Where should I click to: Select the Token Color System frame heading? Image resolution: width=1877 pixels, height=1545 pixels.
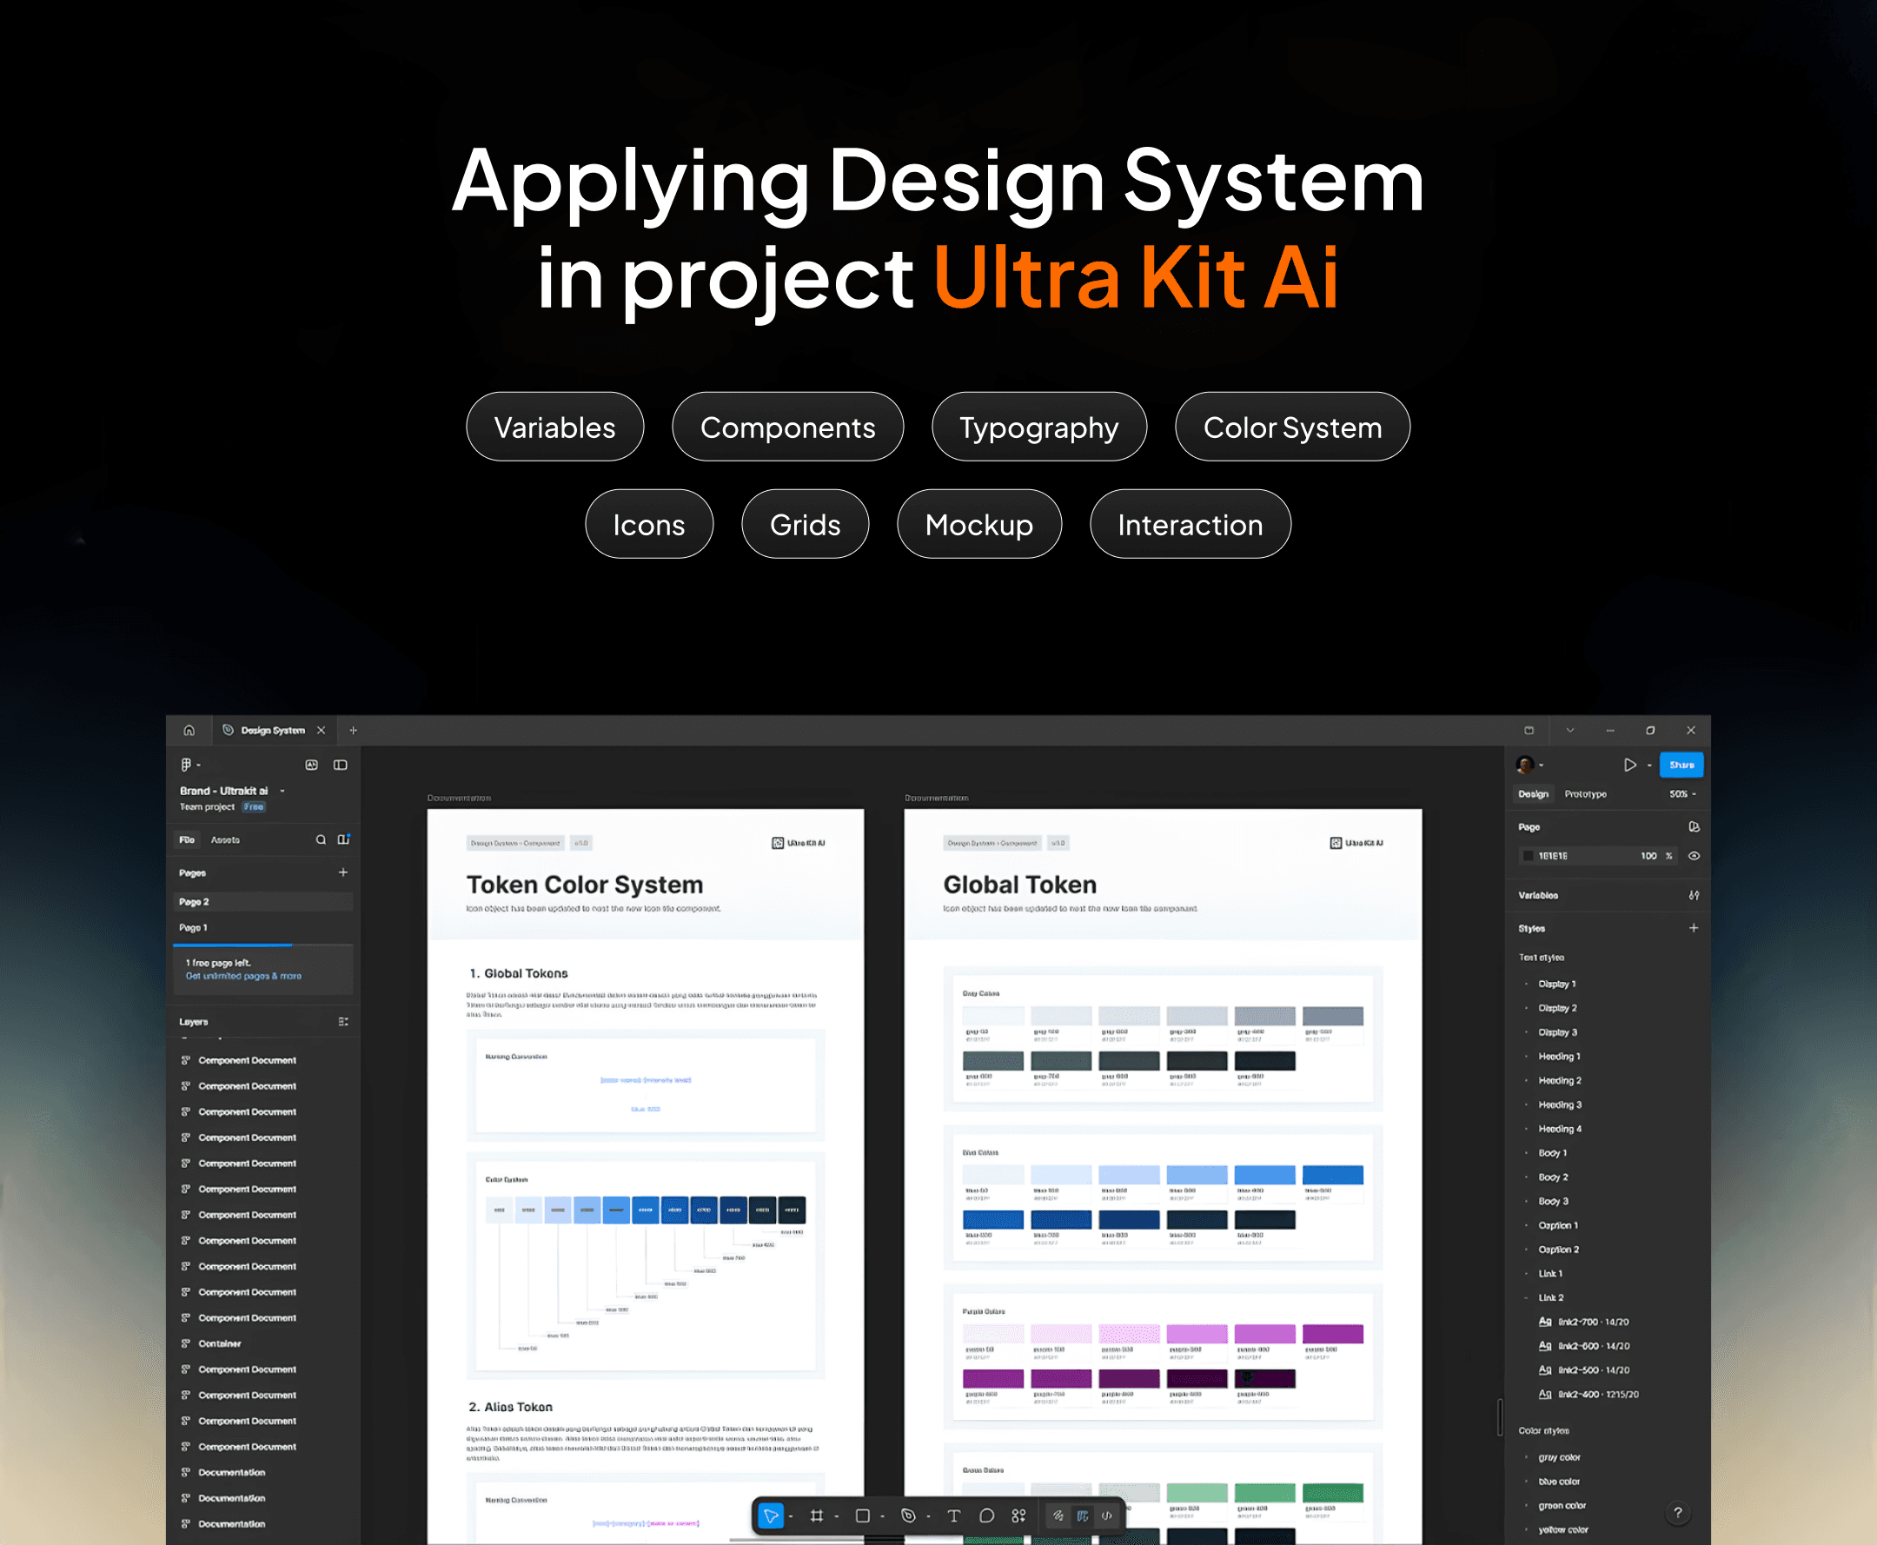tap(585, 885)
